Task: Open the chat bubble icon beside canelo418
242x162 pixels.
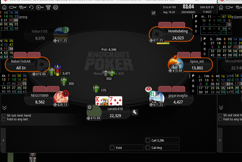Action: point(135,112)
